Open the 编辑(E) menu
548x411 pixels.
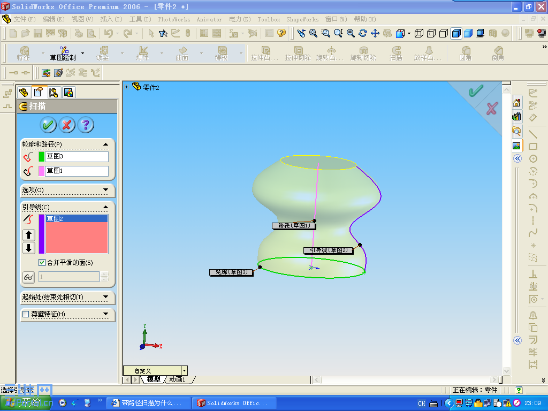pos(53,19)
